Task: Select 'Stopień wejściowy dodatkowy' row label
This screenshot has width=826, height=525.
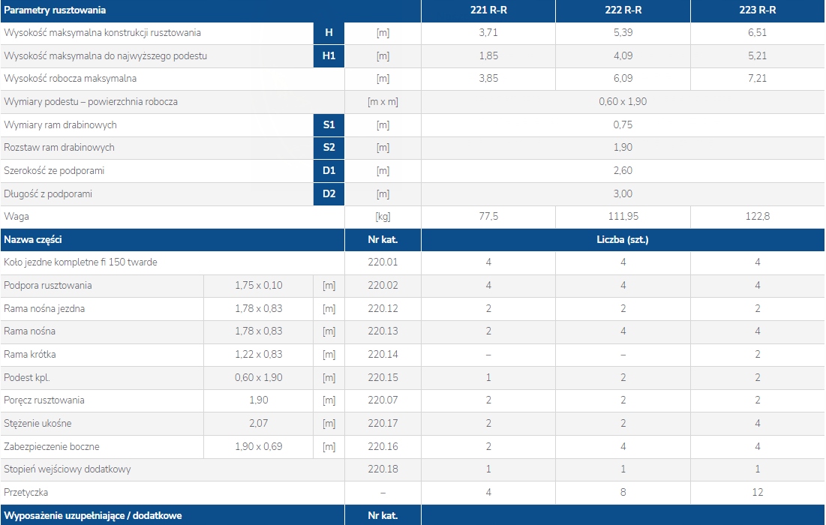Action: click(67, 469)
